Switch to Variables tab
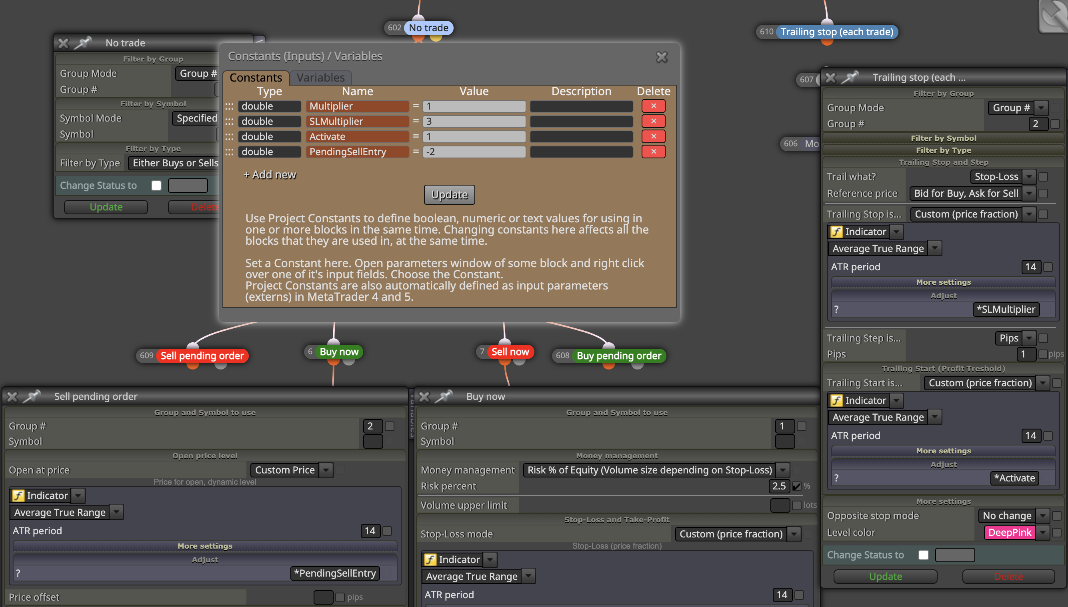This screenshot has width=1068, height=607. [321, 78]
